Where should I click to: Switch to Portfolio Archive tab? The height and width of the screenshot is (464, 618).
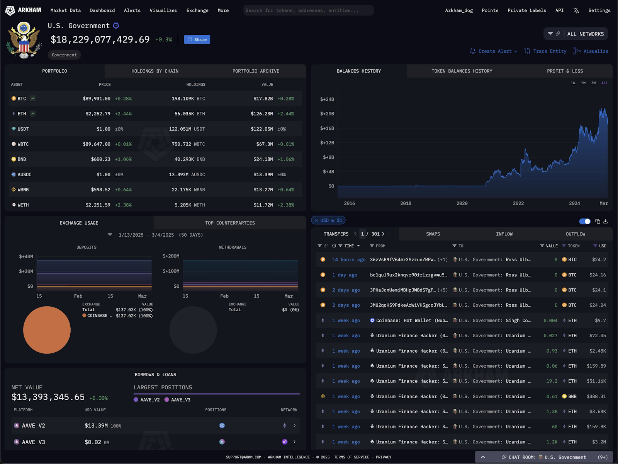[x=256, y=71]
